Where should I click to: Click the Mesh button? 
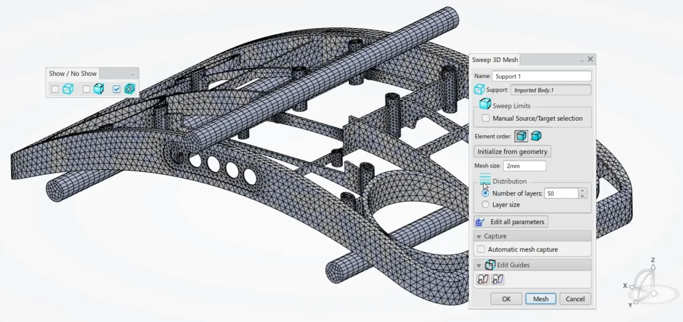pyautogui.click(x=540, y=299)
